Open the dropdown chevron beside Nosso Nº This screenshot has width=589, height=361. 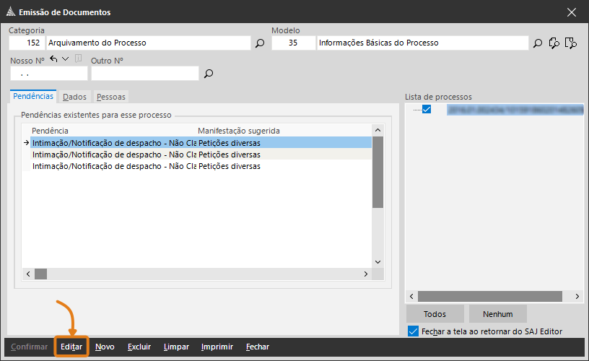click(x=66, y=58)
